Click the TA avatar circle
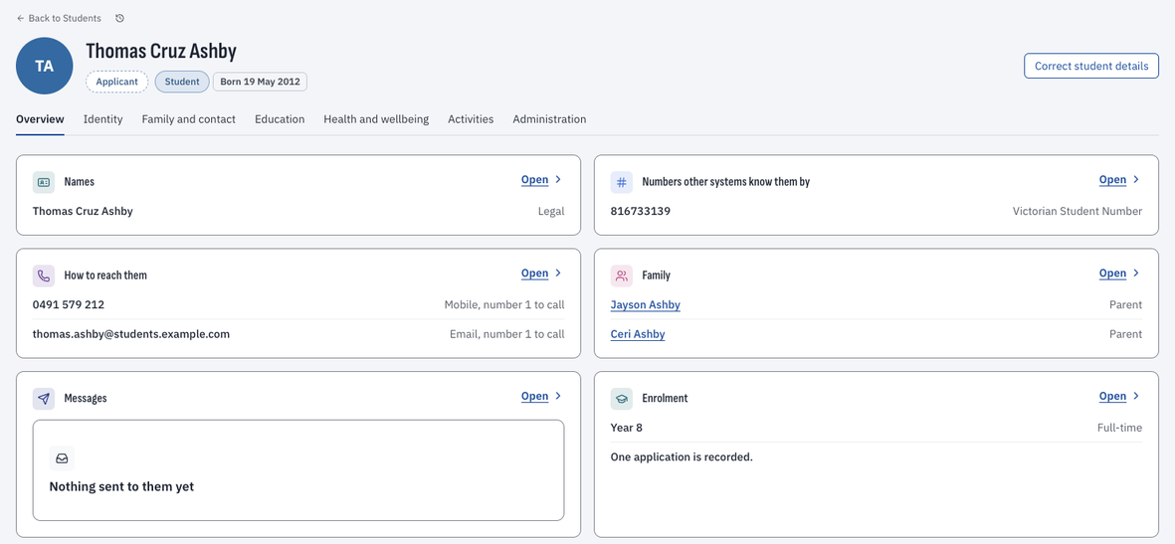Screen dimensions: 1175x544 44,66
